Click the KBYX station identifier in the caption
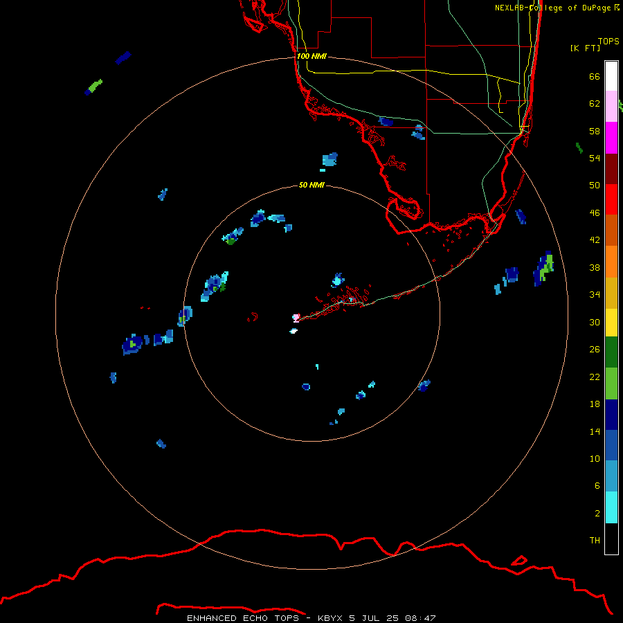Screen dimensions: 623x623 pos(329,618)
